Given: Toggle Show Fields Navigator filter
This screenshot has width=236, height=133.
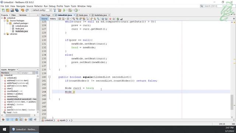Looking at the screenshot, I should [x=8, y=120].
